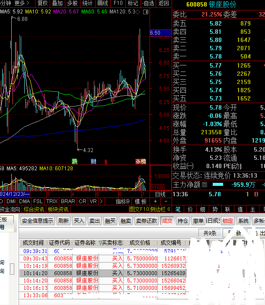
Task: Select the 画线 drawing tool
Action: (x=102, y=3)
